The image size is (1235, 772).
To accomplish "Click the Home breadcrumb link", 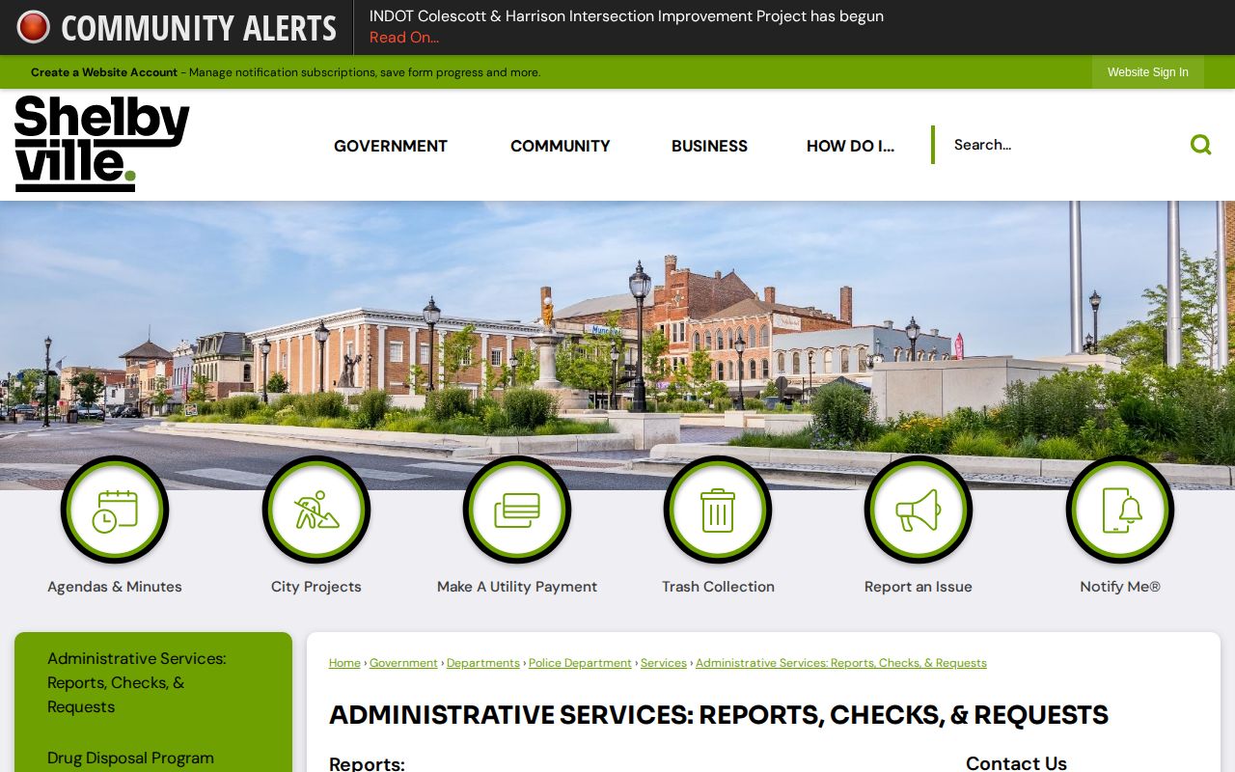I will tap(344, 663).
